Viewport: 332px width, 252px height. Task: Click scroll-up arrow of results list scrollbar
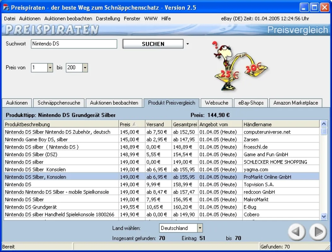tap(324, 124)
